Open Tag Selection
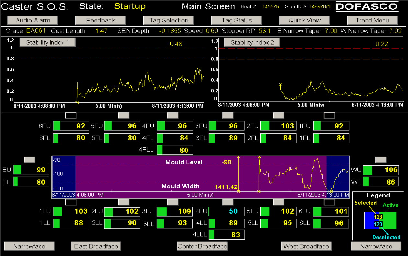Screen dimensions: 408x256 click(168, 20)
